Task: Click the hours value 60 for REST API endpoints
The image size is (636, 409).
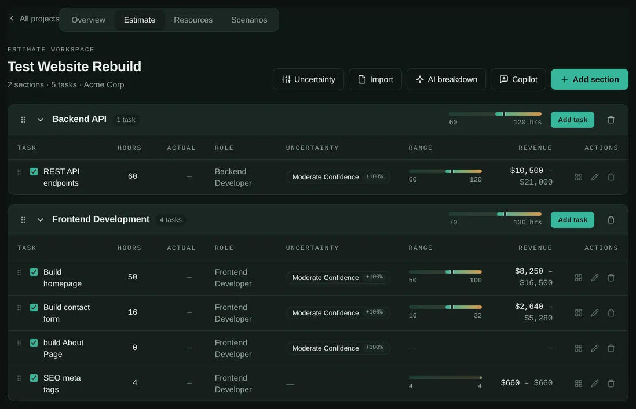Action: (132, 176)
